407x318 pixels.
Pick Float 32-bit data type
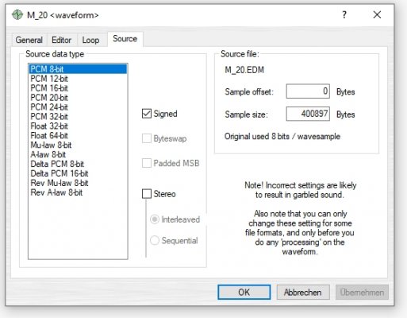point(78,126)
